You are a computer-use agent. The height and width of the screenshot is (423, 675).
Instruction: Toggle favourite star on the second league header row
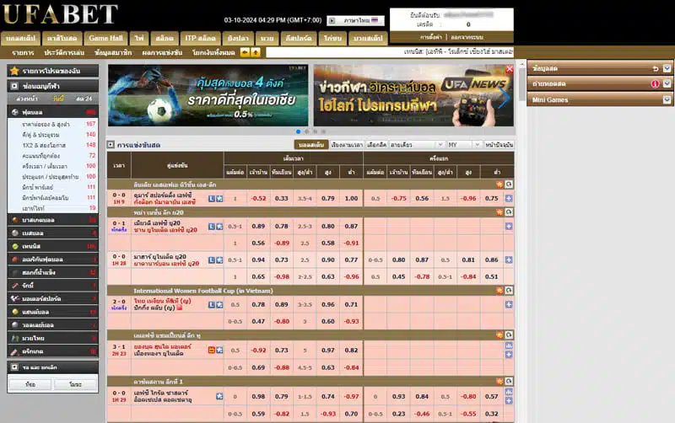click(x=499, y=212)
